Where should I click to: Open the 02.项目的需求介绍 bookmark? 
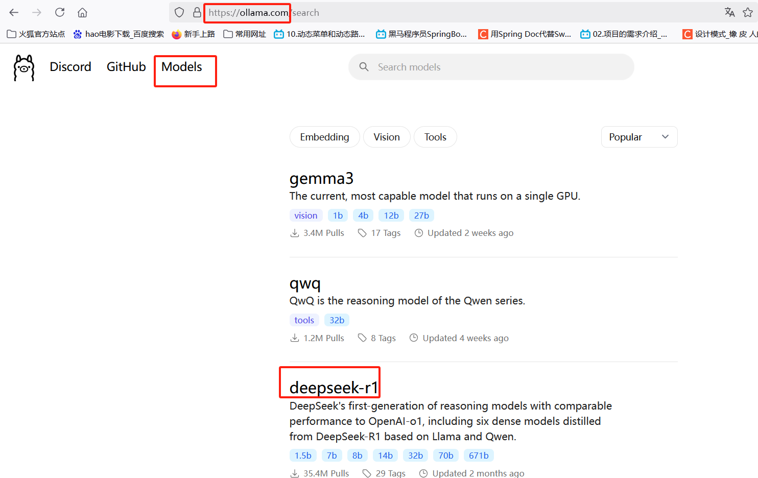pos(624,34)
